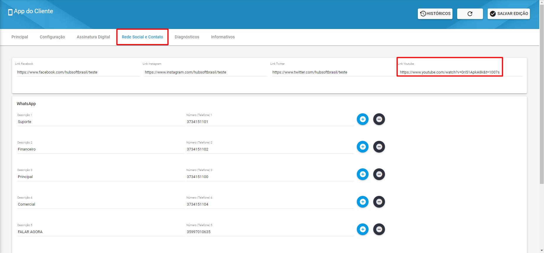Edit the Número (Telefone) 3 field
The height and width of the screenshot is (253, 544).
269,177
